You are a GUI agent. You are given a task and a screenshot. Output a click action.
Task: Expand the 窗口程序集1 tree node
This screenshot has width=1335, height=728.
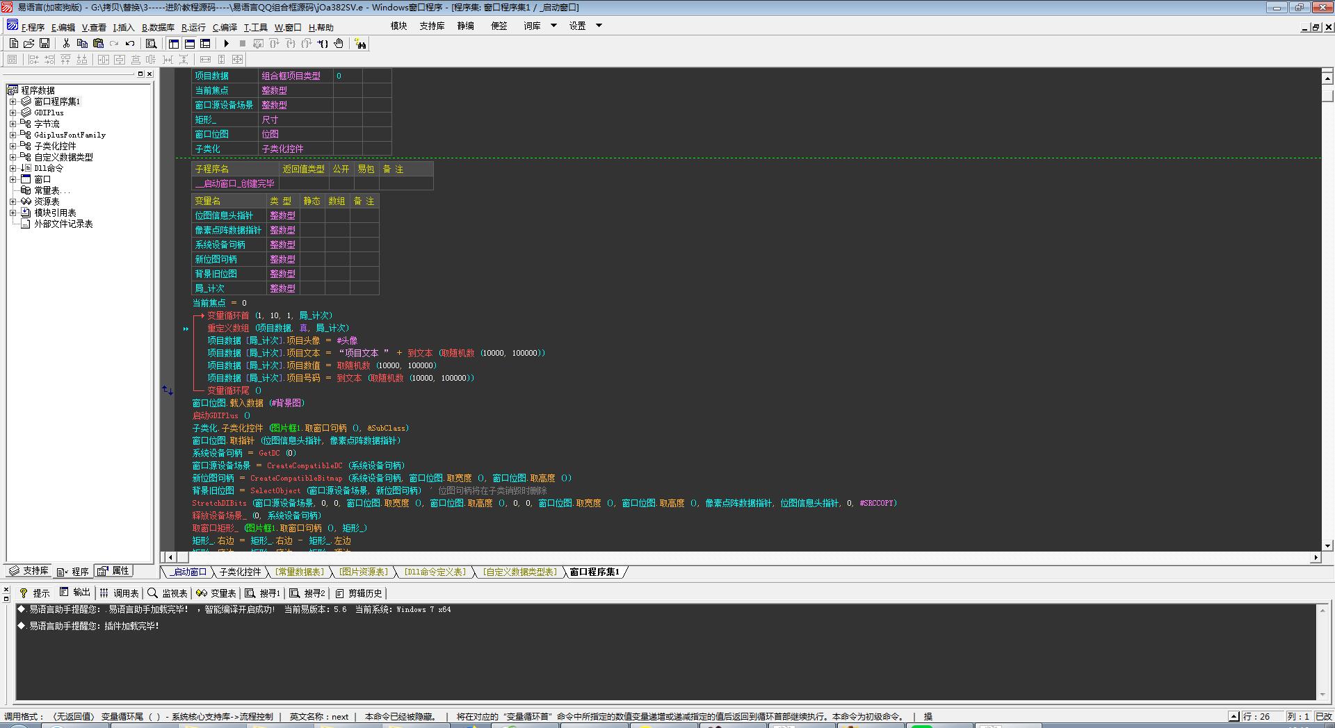pyautogui.click(x=13, y=101)
